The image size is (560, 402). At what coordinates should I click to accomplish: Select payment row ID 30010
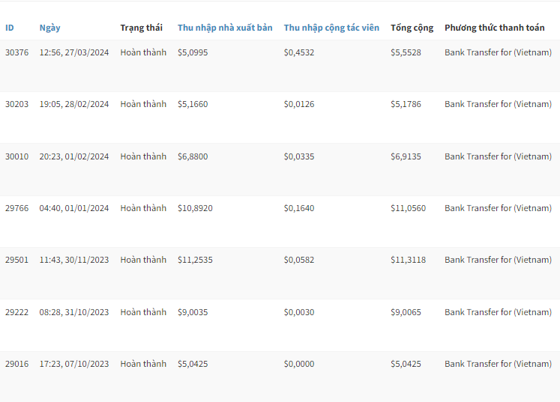pyautogui.click(x=16, y=156)
